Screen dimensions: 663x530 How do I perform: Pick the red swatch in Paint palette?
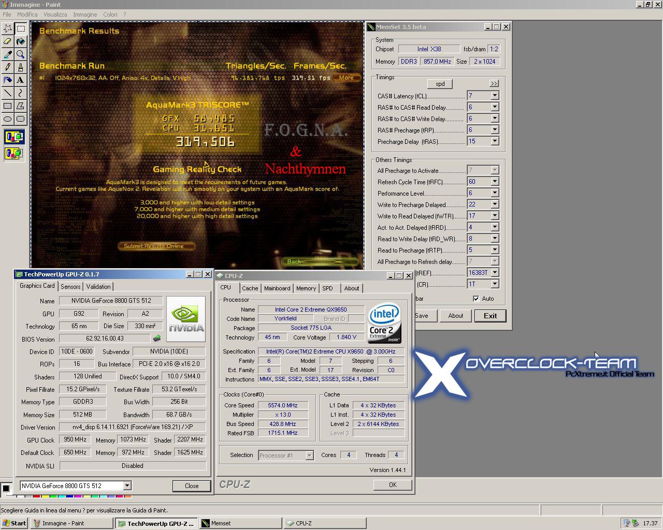click(36, 496)
